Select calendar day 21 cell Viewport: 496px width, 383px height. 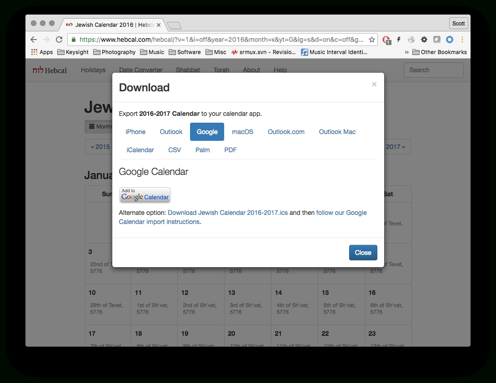tap(295, 336)
